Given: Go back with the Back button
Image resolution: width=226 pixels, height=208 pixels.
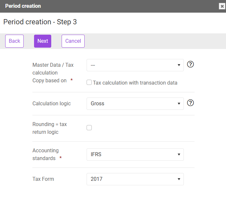Looking at the screenshot, I should pos(14,41).
